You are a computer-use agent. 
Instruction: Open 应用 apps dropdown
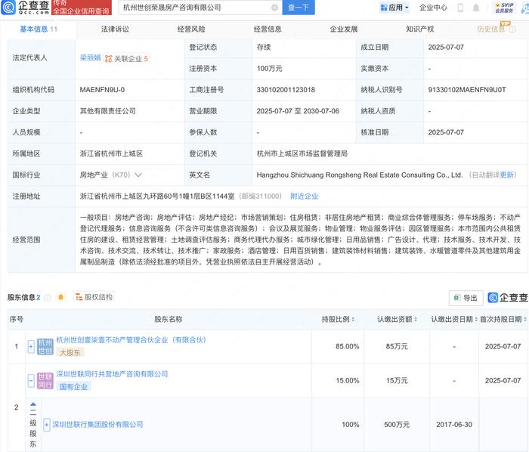pos(394,8)
